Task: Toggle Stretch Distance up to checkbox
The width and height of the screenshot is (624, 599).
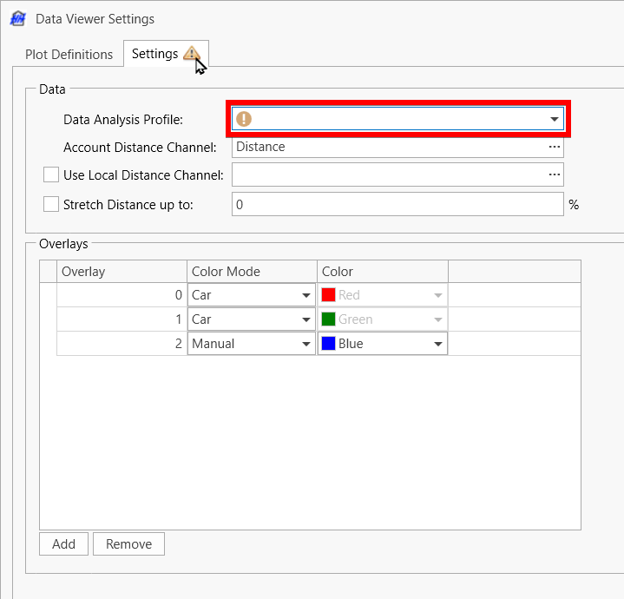Action: [x=51, y=205]
